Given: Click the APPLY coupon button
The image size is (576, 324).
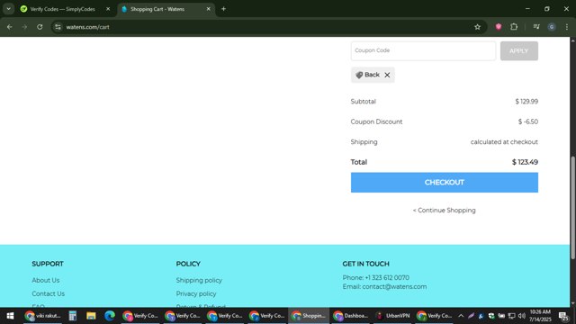Looking at the screenshot, I should coord(518,50).
